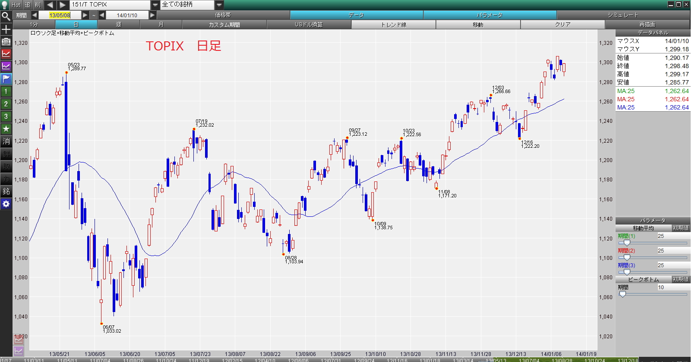This screenshot has height=362, width=695.
Task: Open the 151/T TOPIX symbol dropdown
Action: [x=155, y=5]
